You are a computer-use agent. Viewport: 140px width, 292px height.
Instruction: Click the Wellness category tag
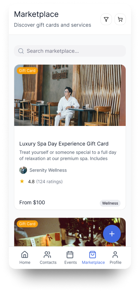[110, 203]
